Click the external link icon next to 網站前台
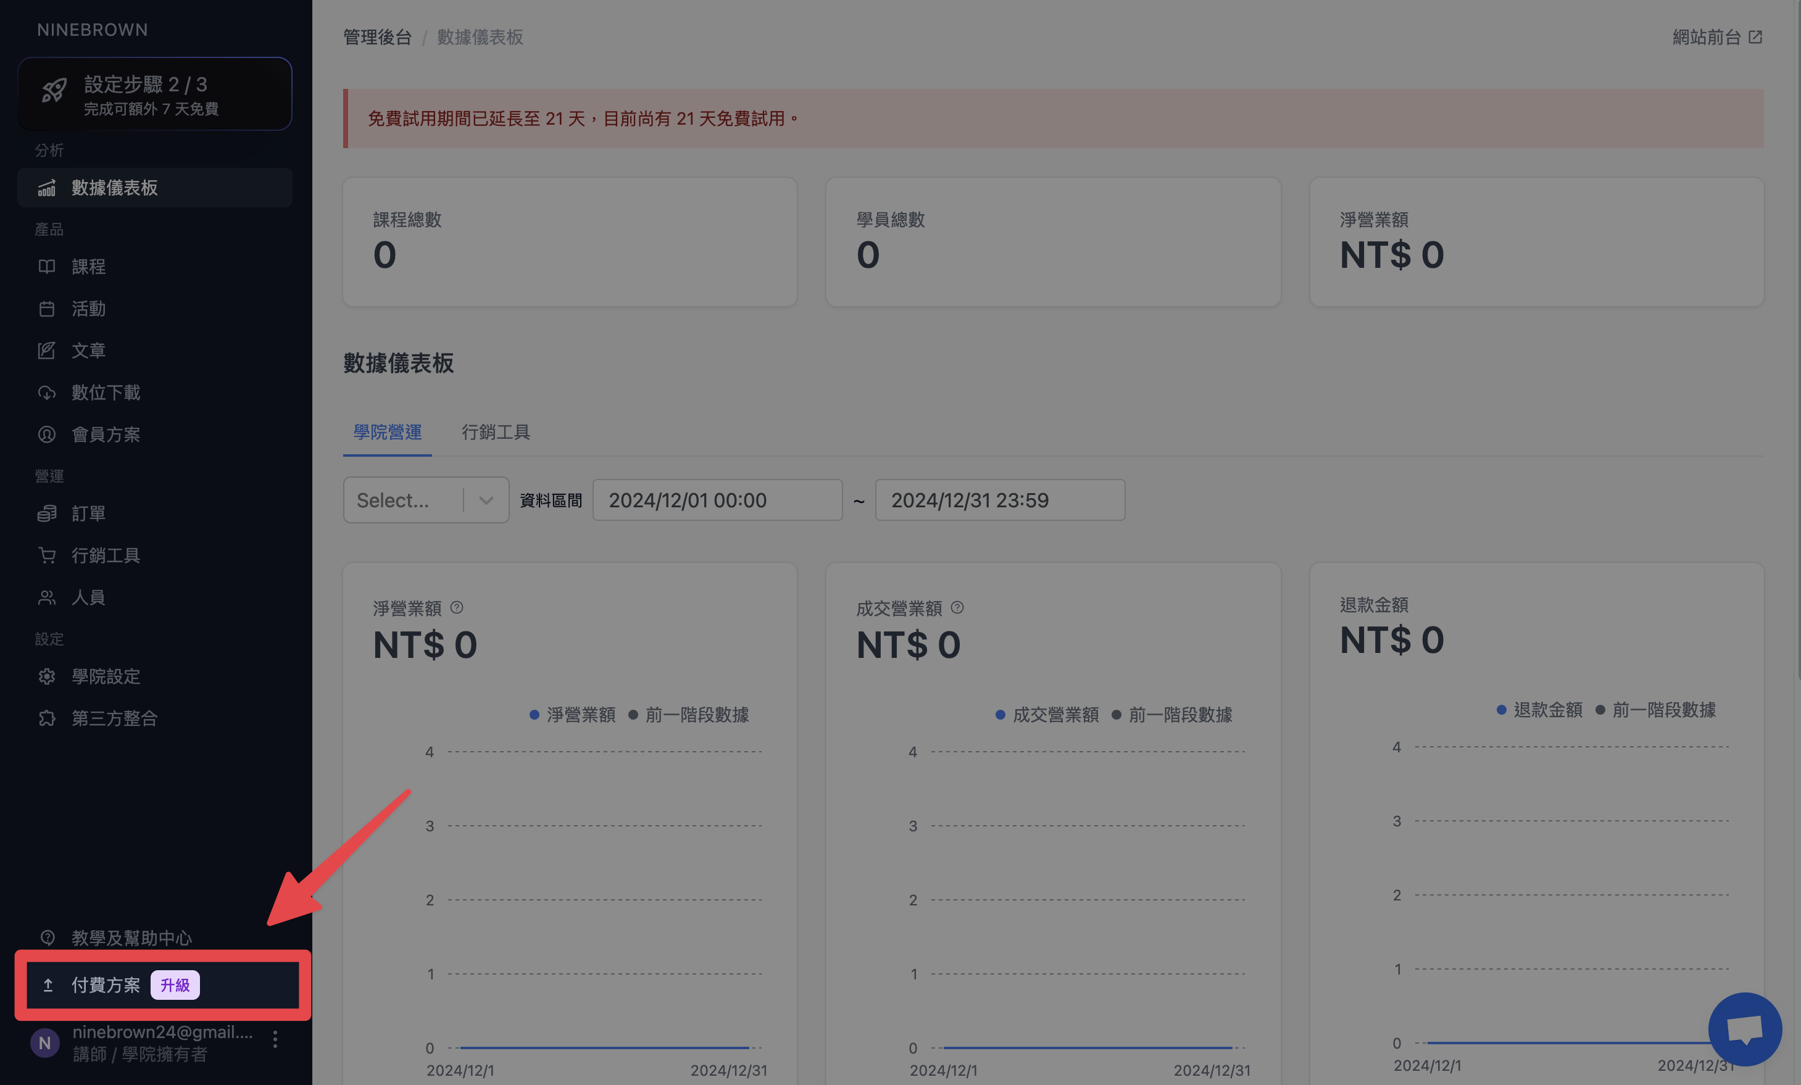This screenshot has height=1085, width=1801. pos(1756,36)
